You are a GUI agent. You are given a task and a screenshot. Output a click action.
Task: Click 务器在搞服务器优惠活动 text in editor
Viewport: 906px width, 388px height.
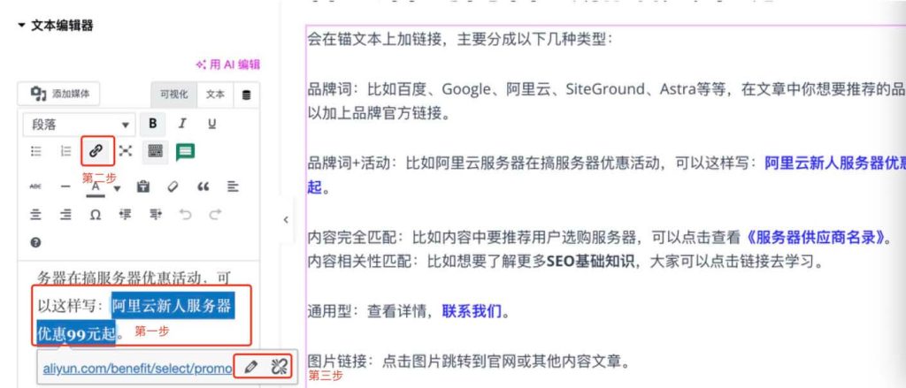134,278
